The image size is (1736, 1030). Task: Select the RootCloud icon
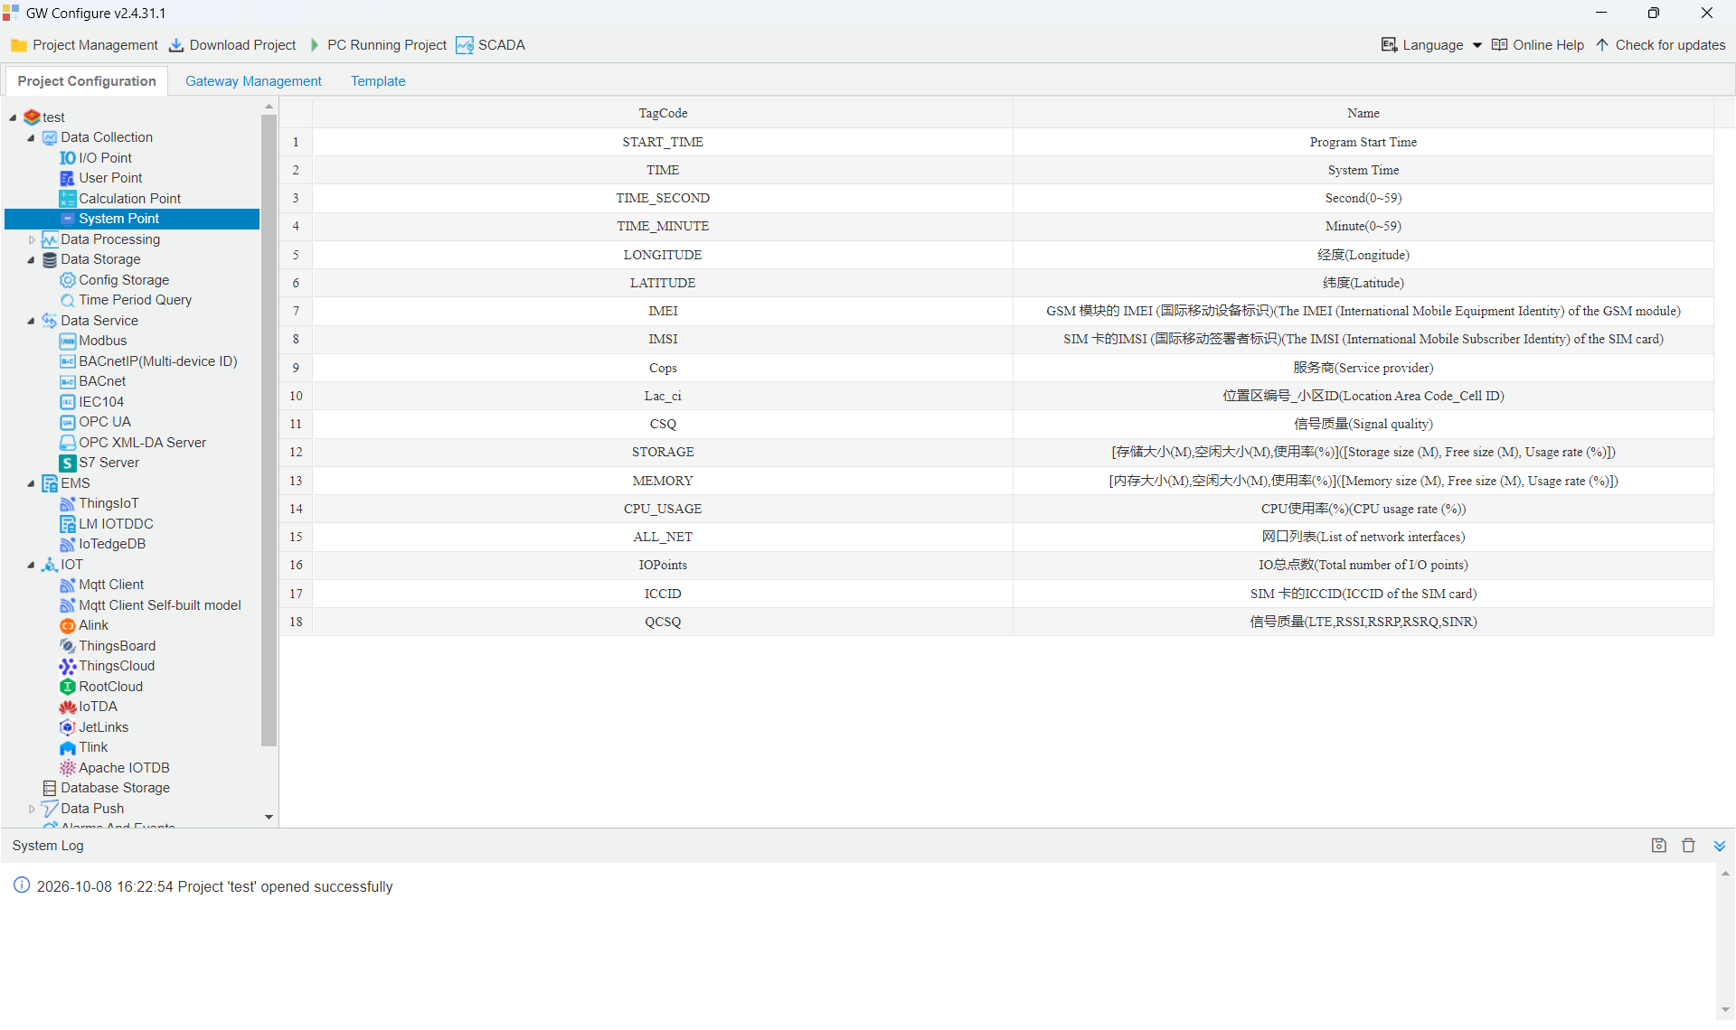pyautogui.click(x=68, y=687)
